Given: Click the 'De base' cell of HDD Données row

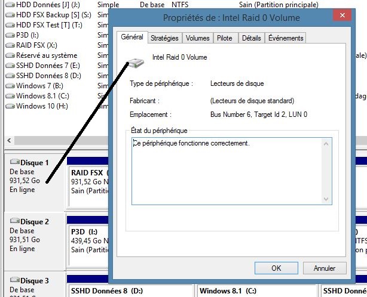Looking at the screenshot, I should pos(152,5).
